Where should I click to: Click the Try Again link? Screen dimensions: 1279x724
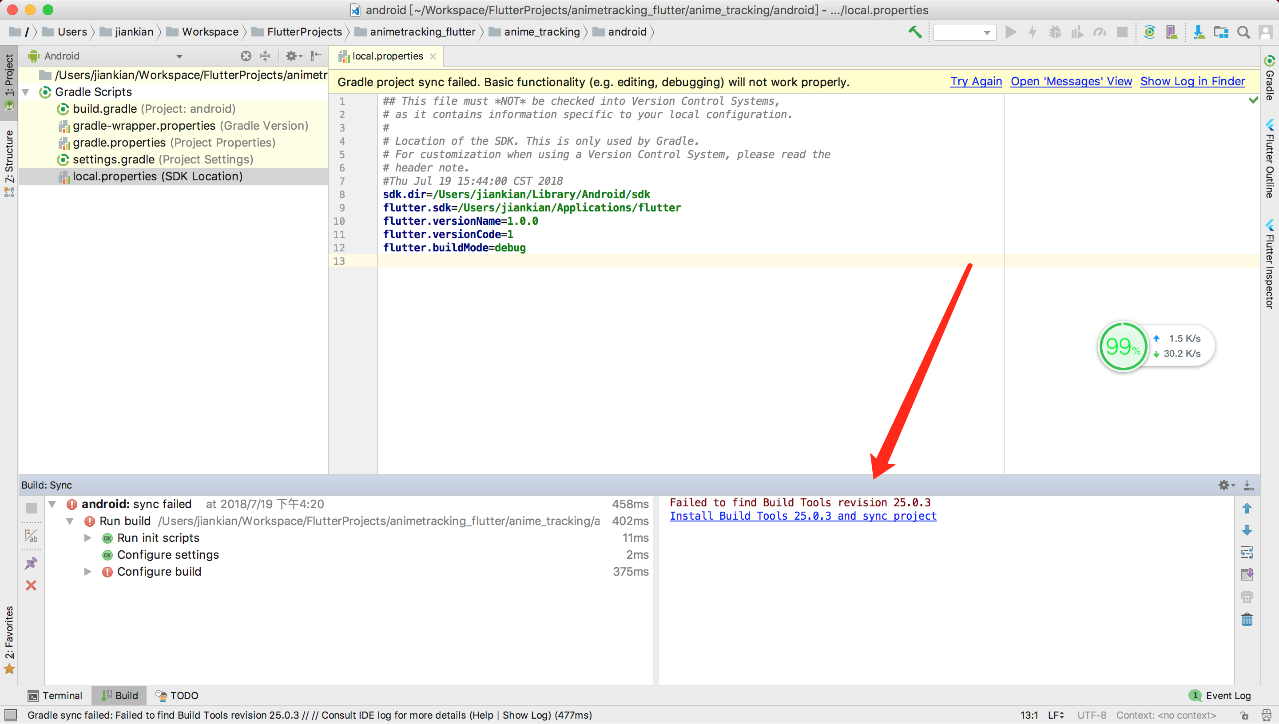(x=975, y=82)
